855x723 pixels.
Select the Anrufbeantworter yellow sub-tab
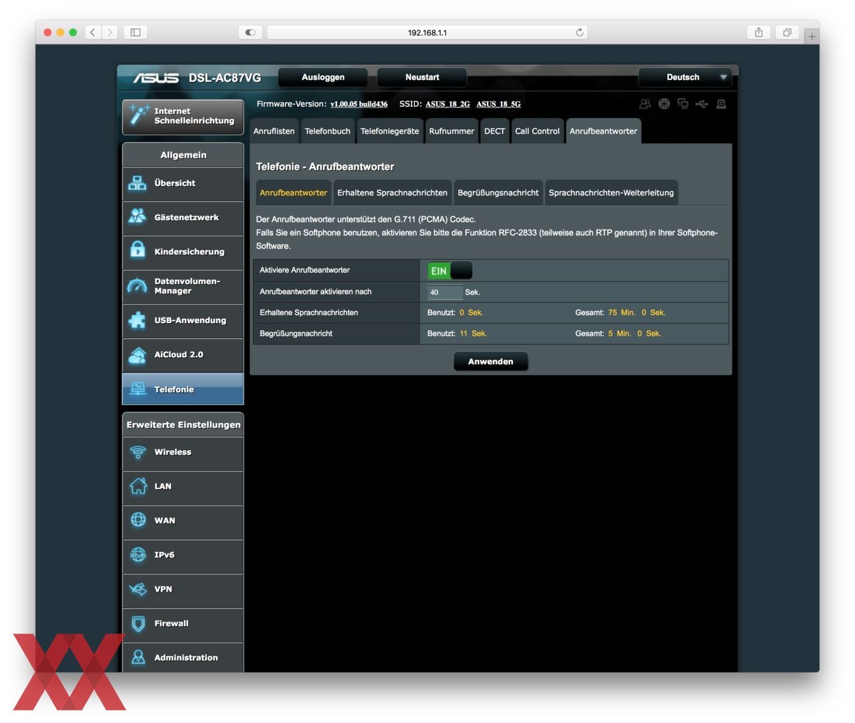click(294, 192)
